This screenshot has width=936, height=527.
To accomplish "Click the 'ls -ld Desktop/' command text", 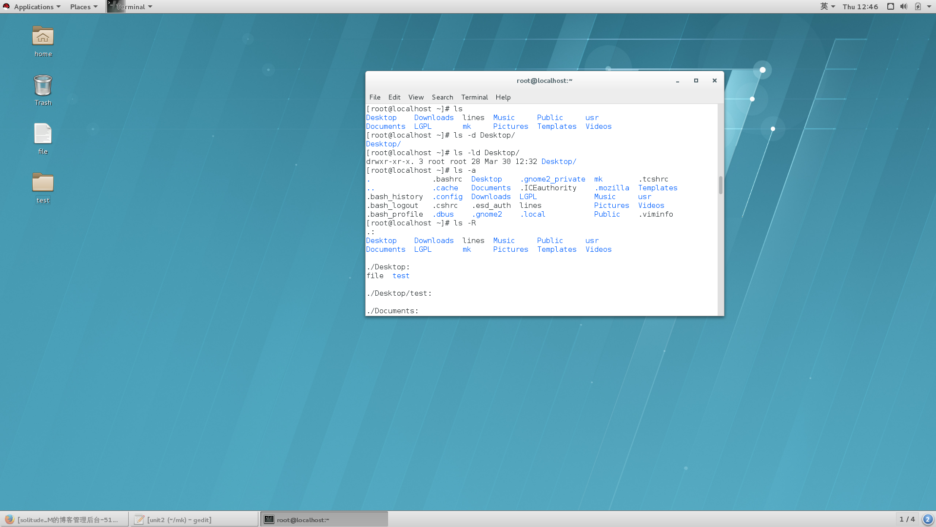I will click(x=487, y=153).
